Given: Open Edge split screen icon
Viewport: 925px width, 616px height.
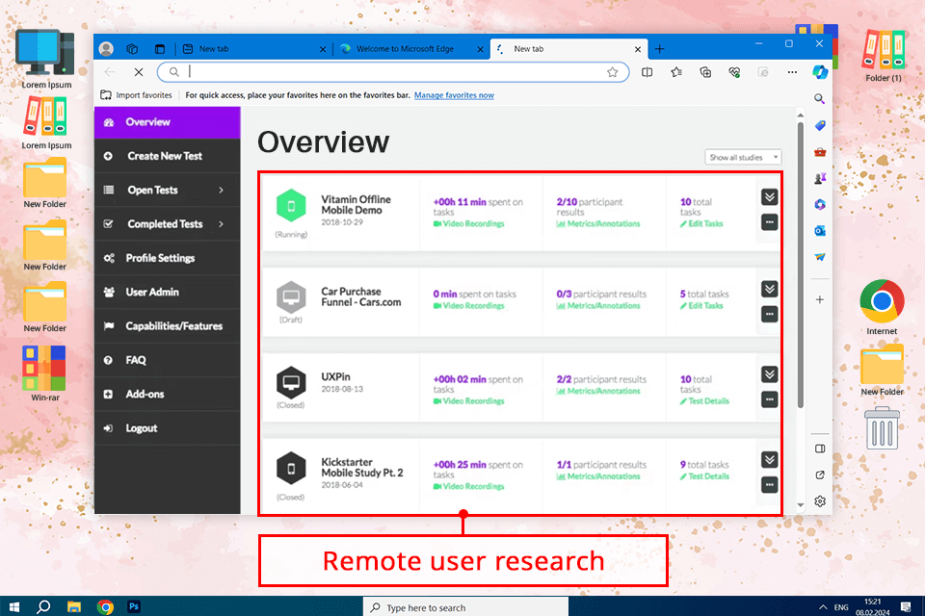Looking at the screenshot, I should click(647, 72).
